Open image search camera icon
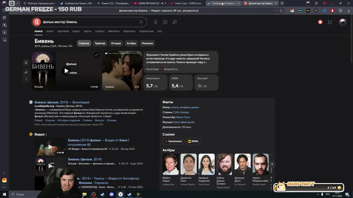 coord(165,22)
